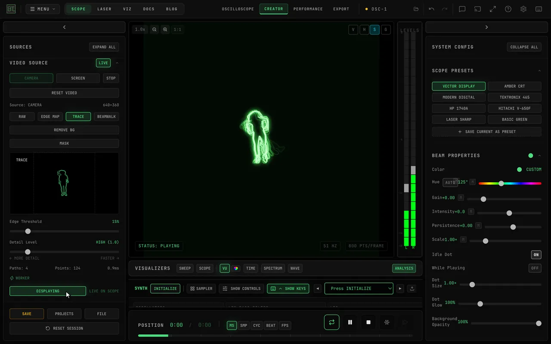Click the BL logo icon

(x=11, y=9)
